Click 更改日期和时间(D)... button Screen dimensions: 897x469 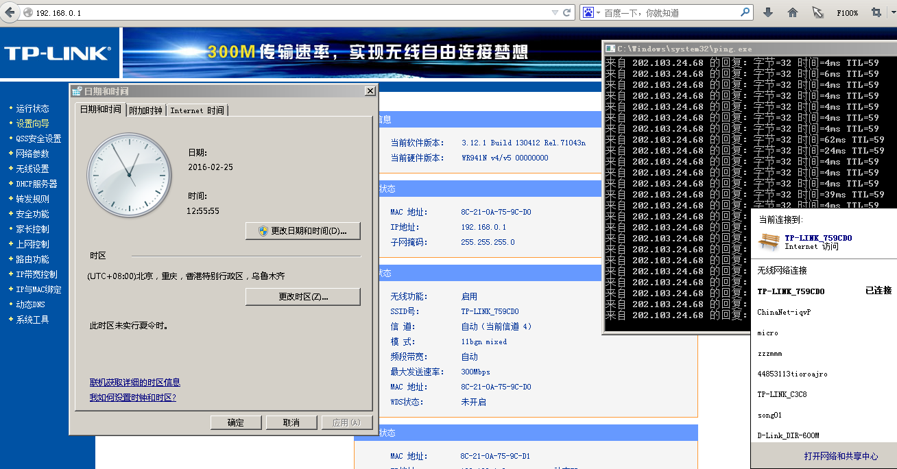(x=303, y=231)
